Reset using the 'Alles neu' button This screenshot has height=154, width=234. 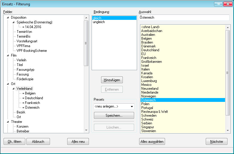point(78,142)
